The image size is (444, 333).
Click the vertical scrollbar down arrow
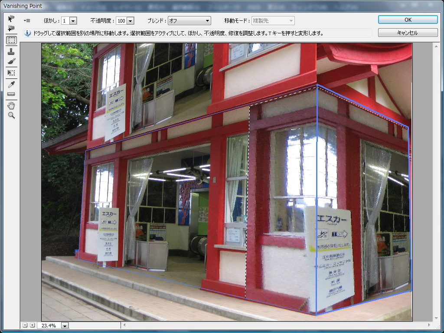click(x=435, y=319)
